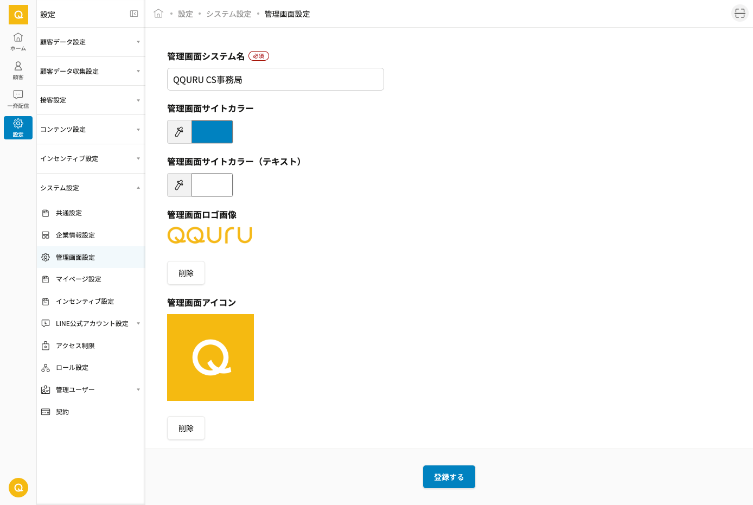
Task: Open the 顧客 (customer) section icon
Action: point(18,70)
